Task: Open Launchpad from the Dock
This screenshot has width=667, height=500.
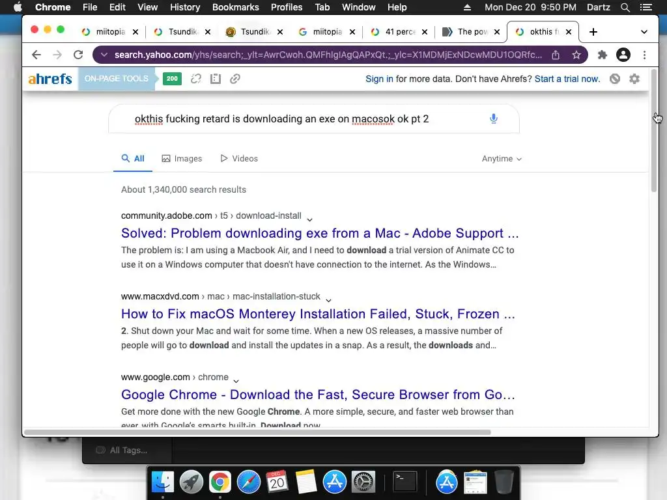Action: click(x=192, y=482)
